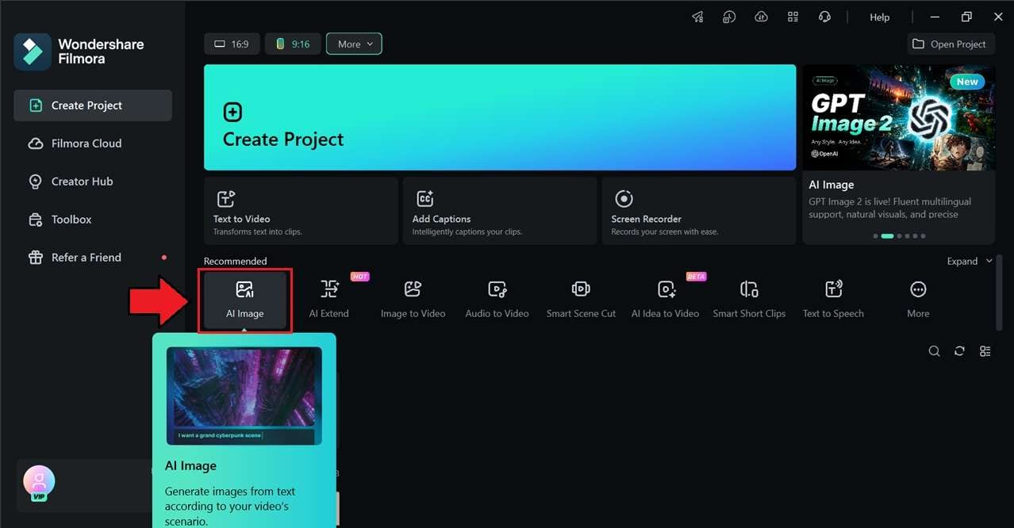
Task: Click the cyberpunk preview in AI Image tooltip
Action: [x=244, y=396]
